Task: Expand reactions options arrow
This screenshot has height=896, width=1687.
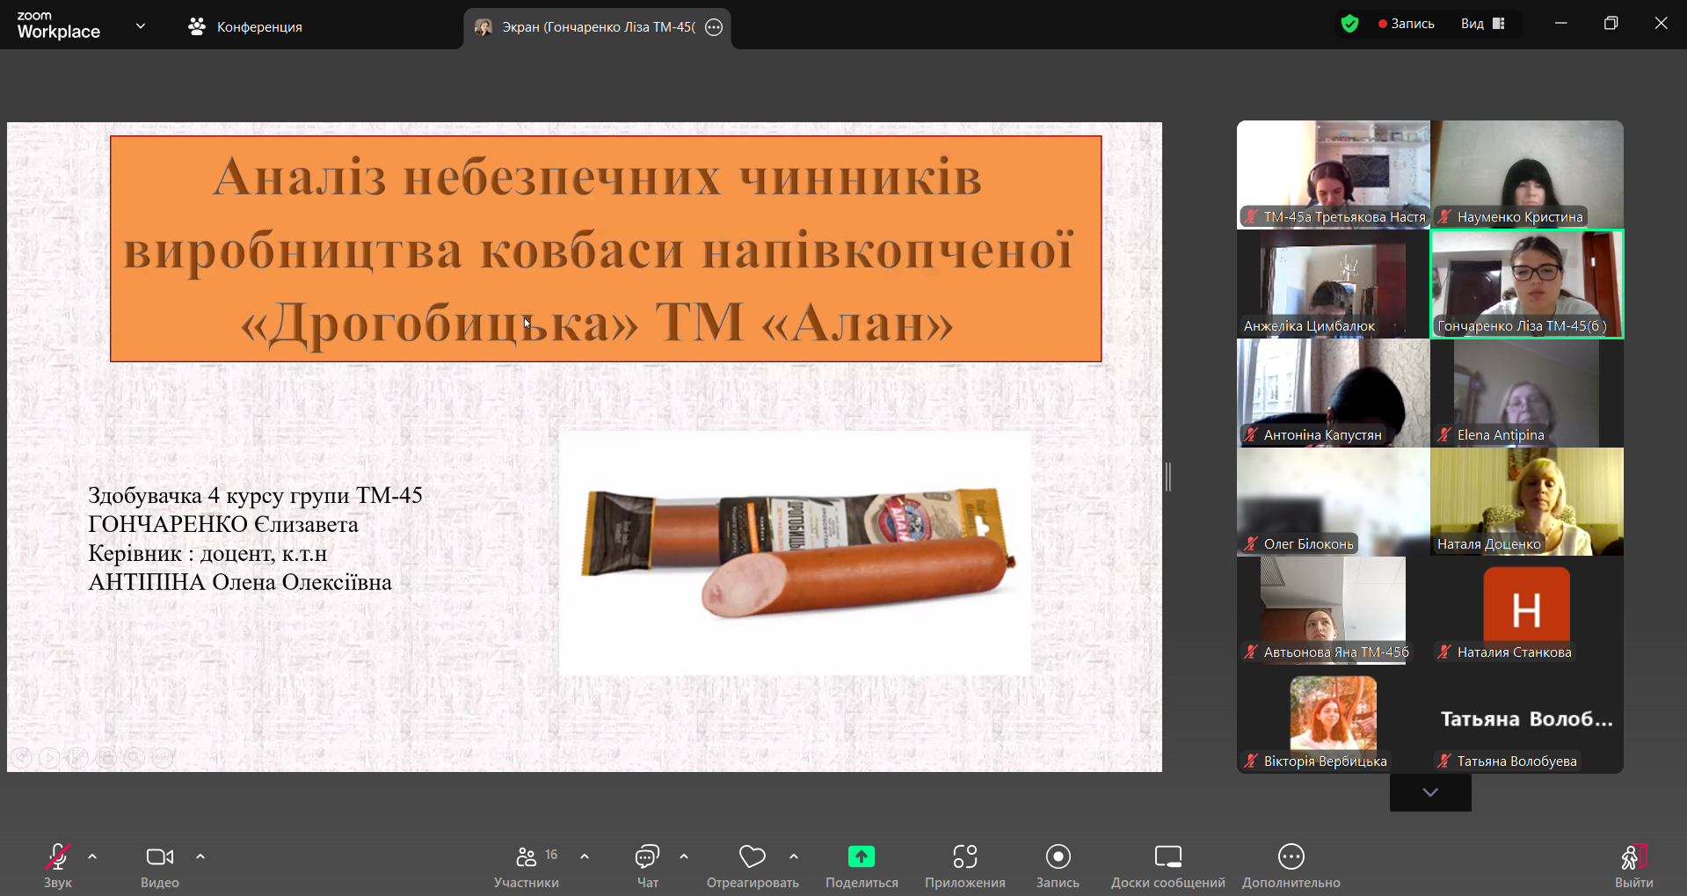Action: [794, 856]
